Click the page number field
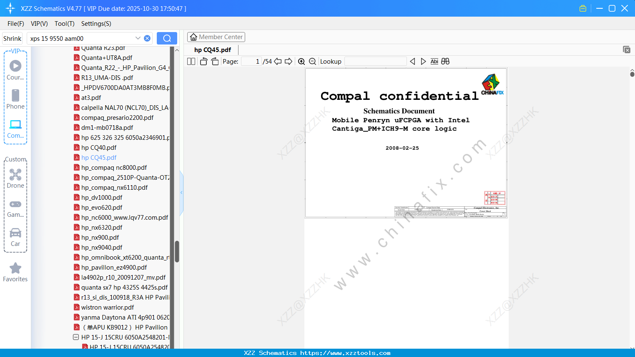 (251, 61)
